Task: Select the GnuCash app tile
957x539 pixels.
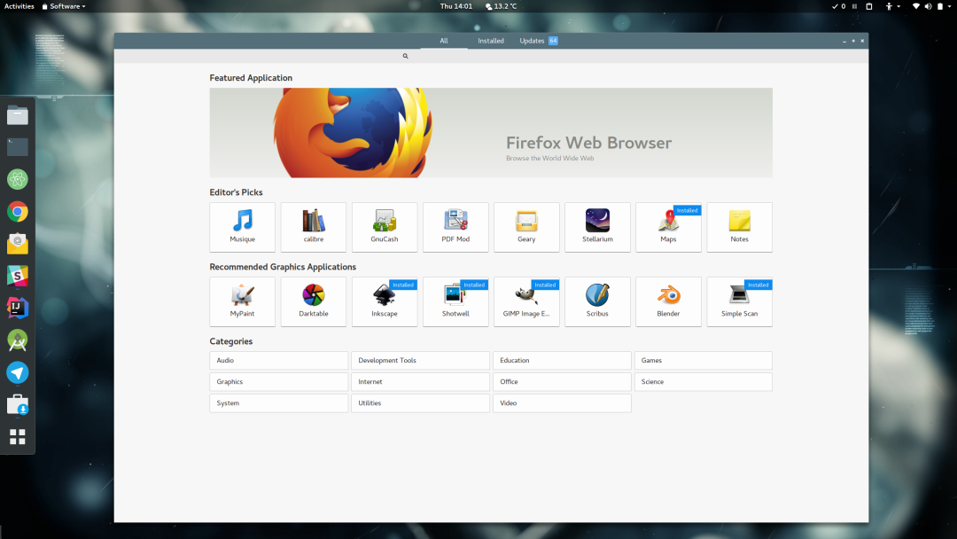Action: [385, 227]
